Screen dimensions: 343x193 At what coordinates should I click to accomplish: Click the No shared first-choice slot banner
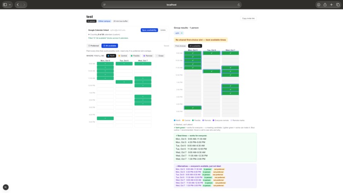(200, 40)
